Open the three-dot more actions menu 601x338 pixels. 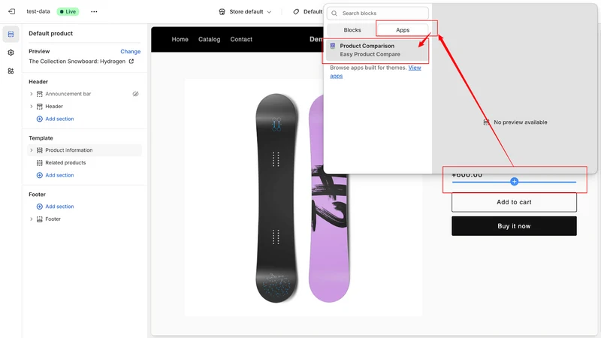click(x=94, y=11)
